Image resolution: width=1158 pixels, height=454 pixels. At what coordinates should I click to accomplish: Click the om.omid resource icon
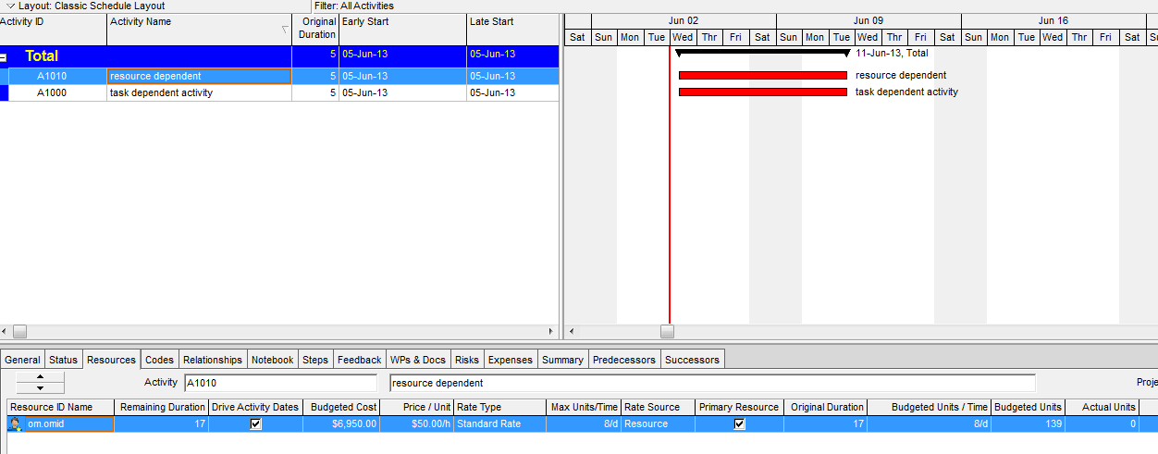pyautogui.click(x=15, y=424)
